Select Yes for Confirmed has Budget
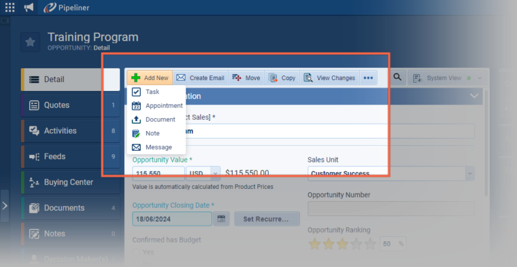 click(136, 252)
